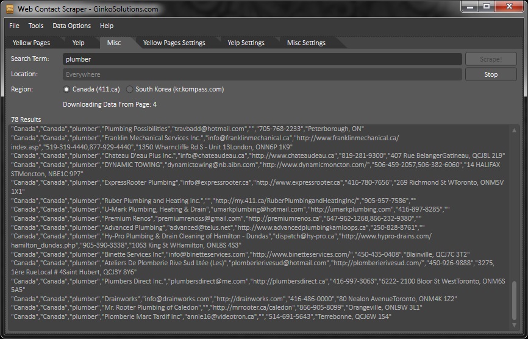
Task: Click the 78 Results count label
Action: point(26,120)
